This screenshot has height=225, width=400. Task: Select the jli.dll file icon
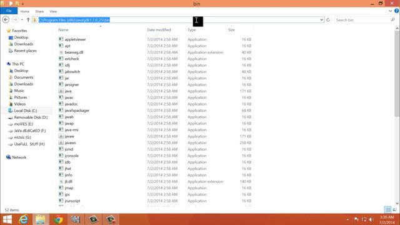pyautogui.click(x=61, y=181)
